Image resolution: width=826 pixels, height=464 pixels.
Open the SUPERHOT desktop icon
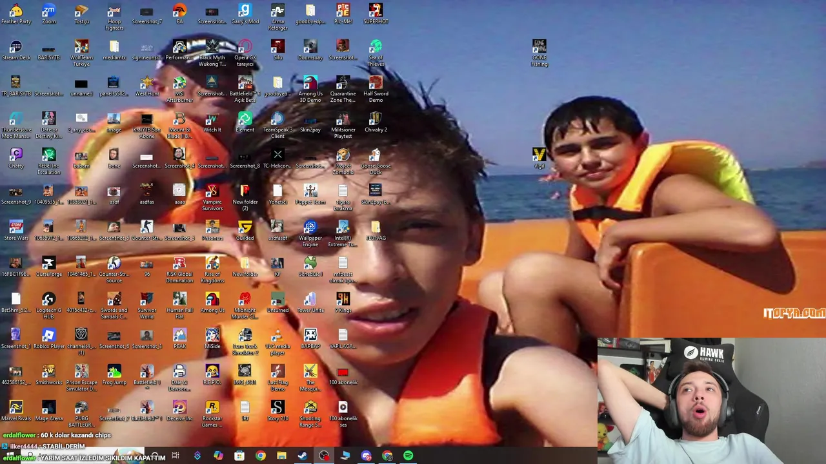tap(376, 14)
